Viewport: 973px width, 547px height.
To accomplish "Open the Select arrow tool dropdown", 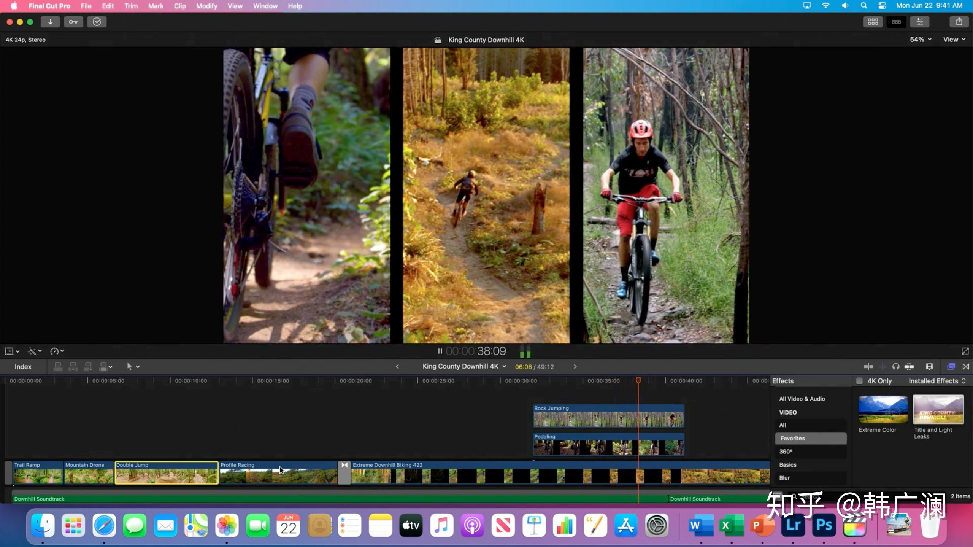I will pos(133,367).
